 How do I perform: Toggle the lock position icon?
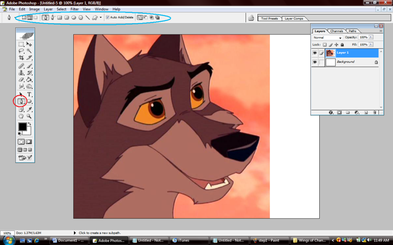(x=336, y=45)
